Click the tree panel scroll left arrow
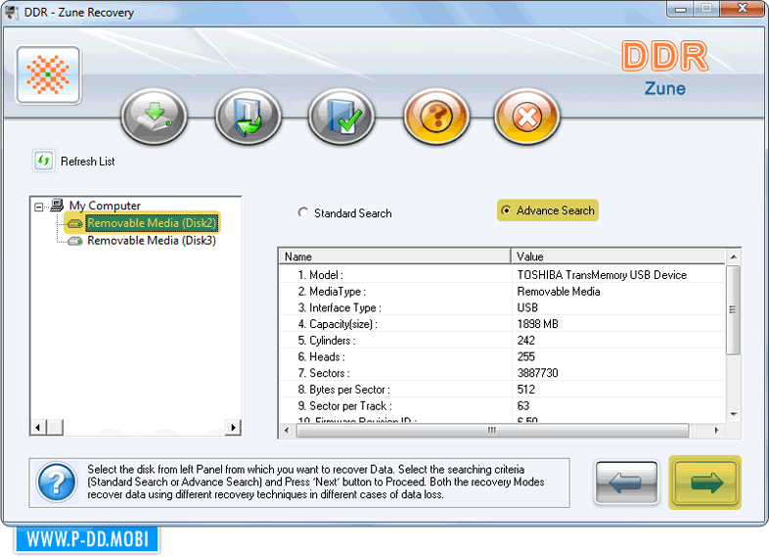 click(x=38, y=428)
